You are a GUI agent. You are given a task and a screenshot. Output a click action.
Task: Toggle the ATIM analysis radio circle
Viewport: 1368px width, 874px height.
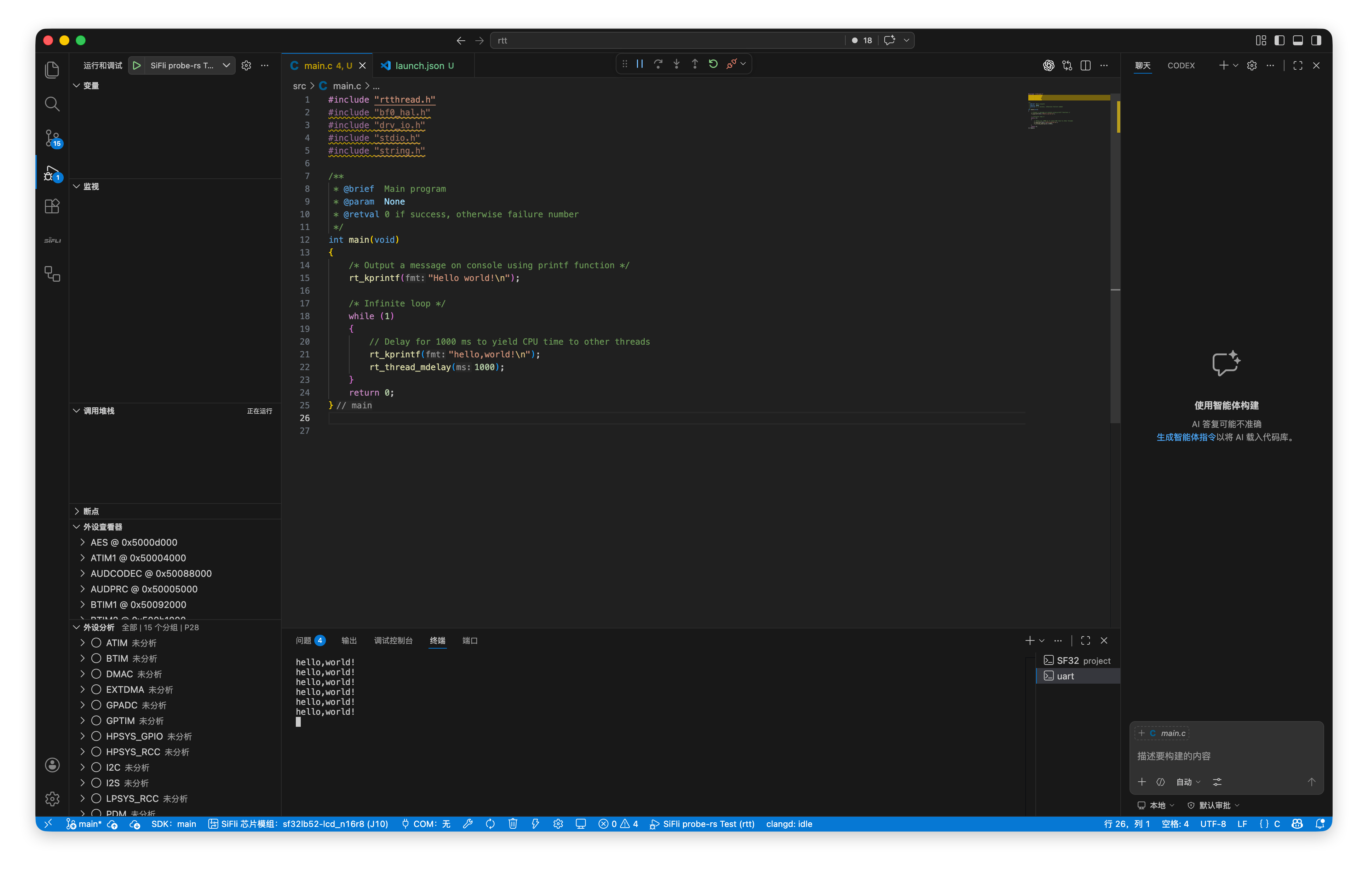click(x=97, y=643)
